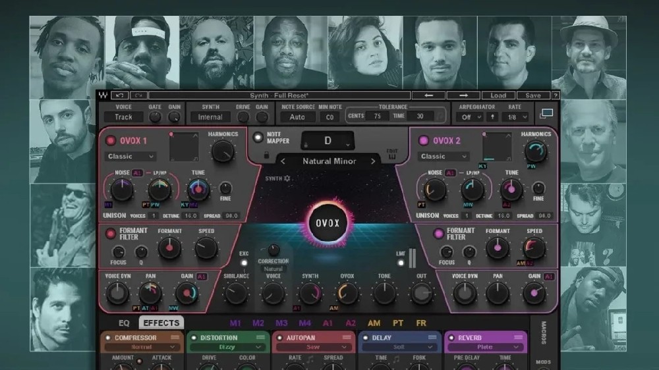Toggle the OVOX 1 power button
The width and height of the screenshot is (659, 370).
coord(111,141)
